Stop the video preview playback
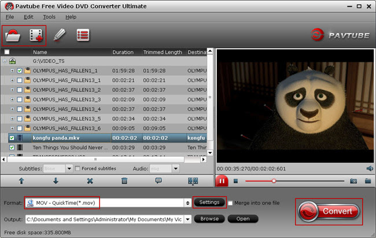 point(235,181)
